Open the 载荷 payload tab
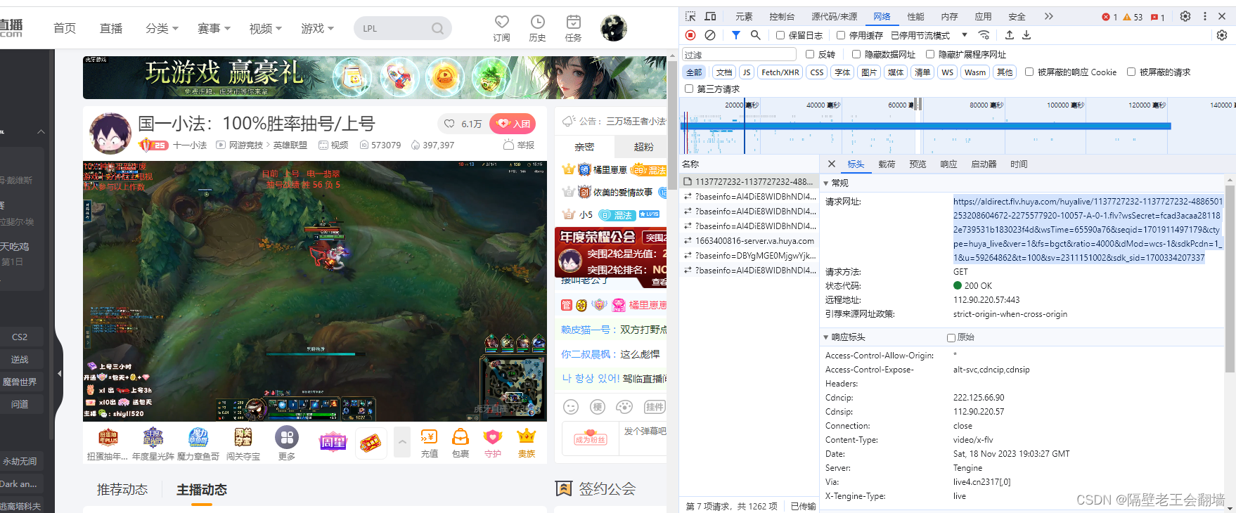Screen dimensions: 1236x513 pyautogui.click(x=887, y=164)
